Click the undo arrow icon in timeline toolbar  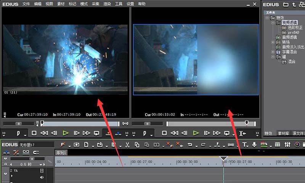point(189,144)
